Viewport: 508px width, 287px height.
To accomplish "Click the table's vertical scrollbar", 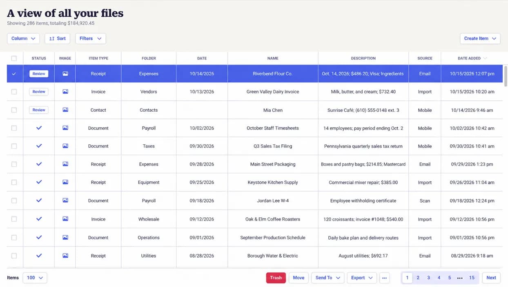I will click(506, 76).
